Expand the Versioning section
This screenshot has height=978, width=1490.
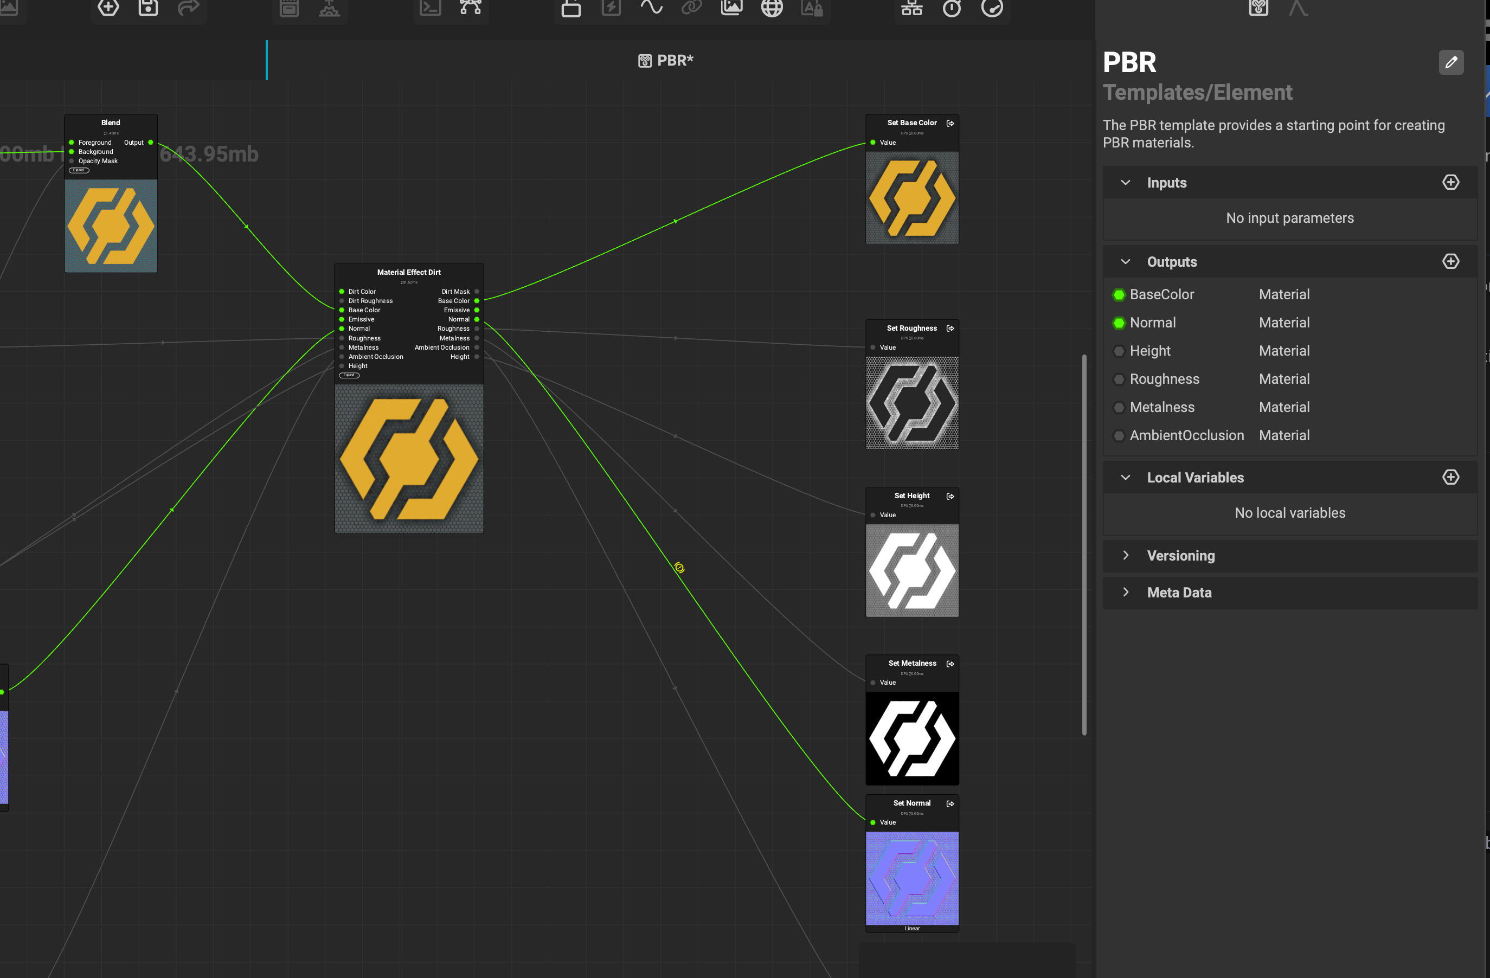[1125, 555]
